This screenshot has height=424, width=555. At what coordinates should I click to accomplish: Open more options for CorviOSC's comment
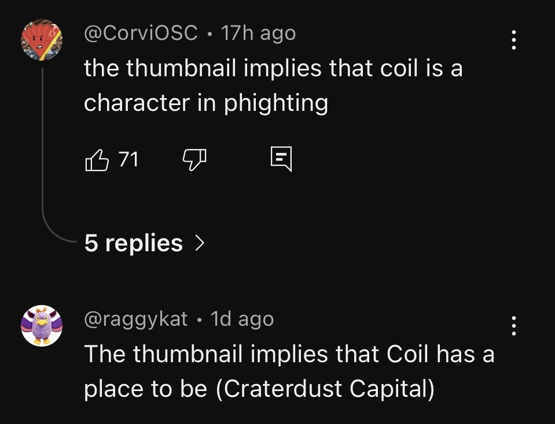tap(512, 40)
